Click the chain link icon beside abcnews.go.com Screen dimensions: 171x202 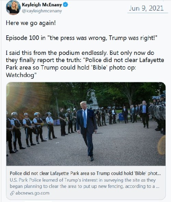[x=12, y=193]
